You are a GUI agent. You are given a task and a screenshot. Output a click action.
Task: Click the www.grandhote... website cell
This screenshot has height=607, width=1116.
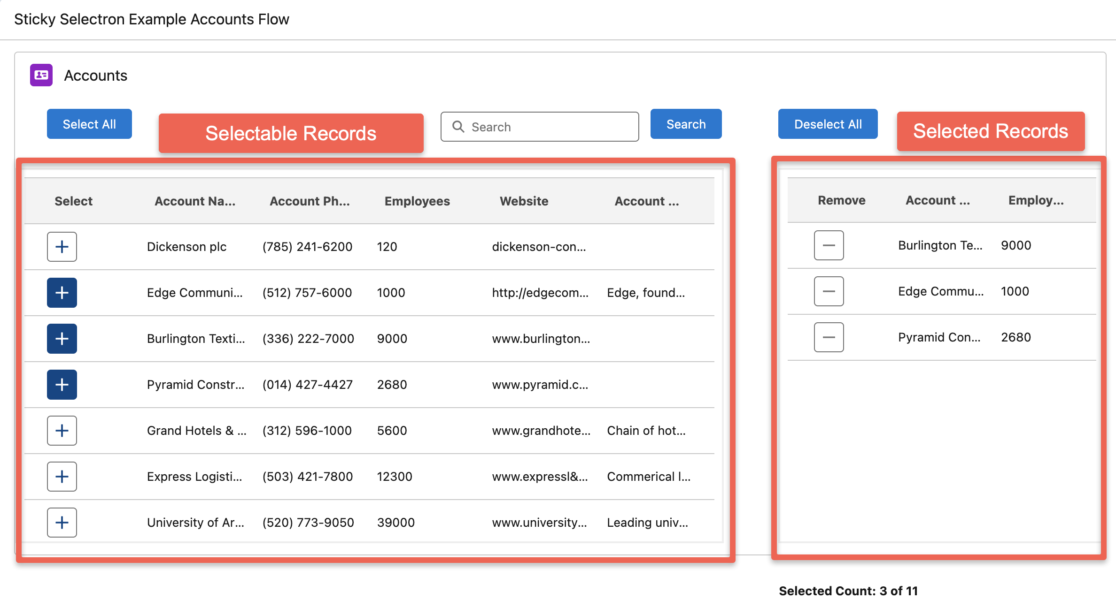(x=541, y=431)
